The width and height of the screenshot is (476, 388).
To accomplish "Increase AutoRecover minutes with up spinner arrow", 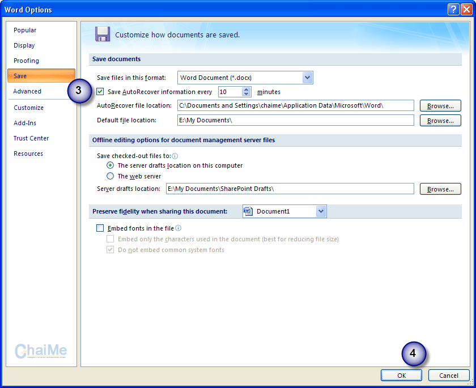I will [246, 89].
